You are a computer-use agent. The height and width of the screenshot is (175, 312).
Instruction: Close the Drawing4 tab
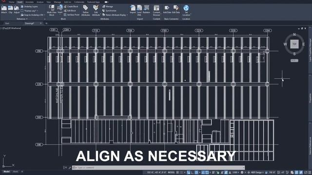[41, 23]
